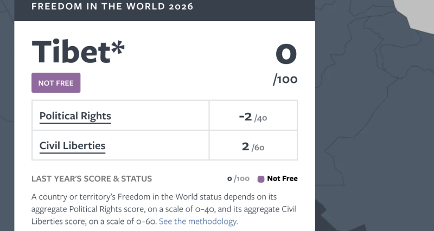Click the purple NOT FREE status badge

[x=56, y=83]
